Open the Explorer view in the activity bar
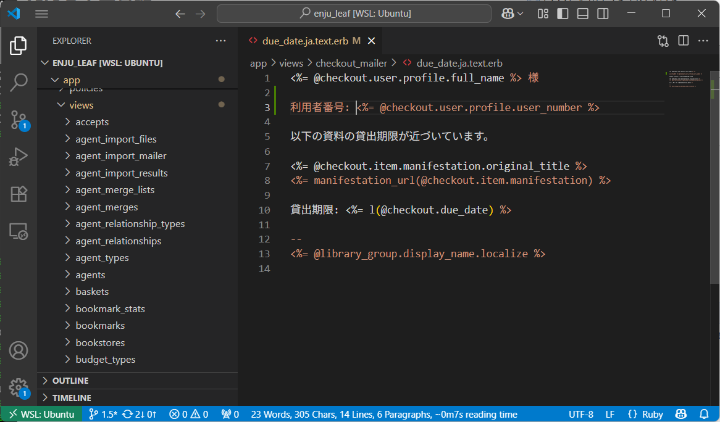This screenshot has width=720, height=422. tap(19, 46)
